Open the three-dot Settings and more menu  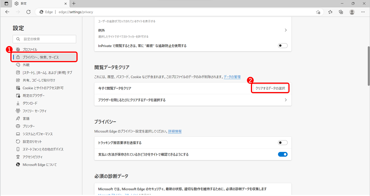pos(363,12)
